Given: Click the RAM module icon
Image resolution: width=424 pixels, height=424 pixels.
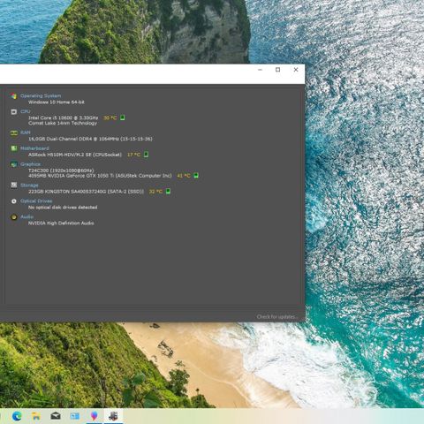Looking at the screenshot, I should tap(14, 132).
